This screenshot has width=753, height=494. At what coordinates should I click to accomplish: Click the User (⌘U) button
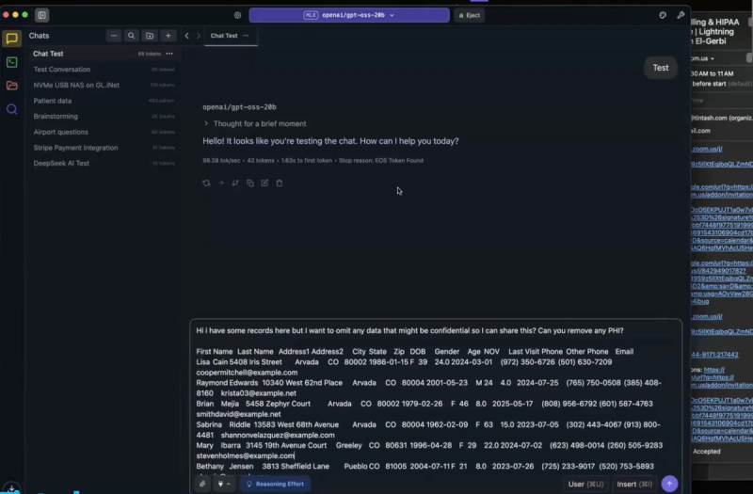tap(585, 484)
